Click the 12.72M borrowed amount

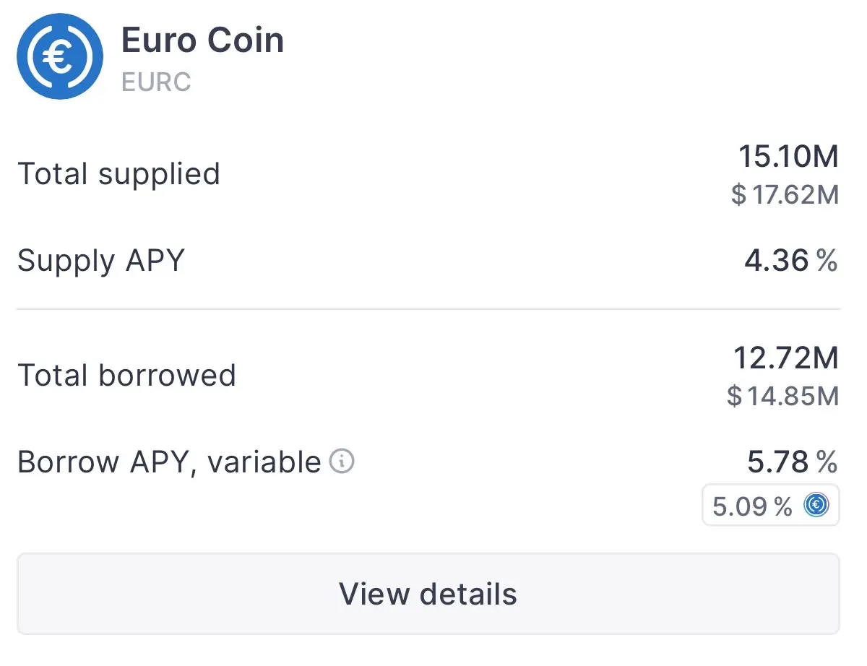[786, 358]
